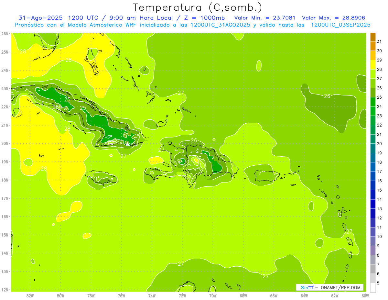Click the "Temperatura (C,somb.)" map title
Image resolution: width=388 pixels, height=300 pixels.
(x=197, y=7)
